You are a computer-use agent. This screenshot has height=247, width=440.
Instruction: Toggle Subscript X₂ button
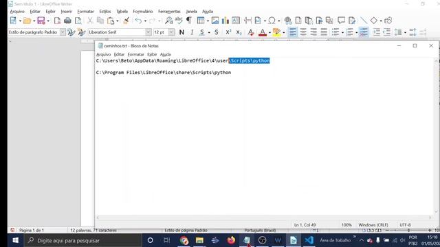click(x=239, y=32)
